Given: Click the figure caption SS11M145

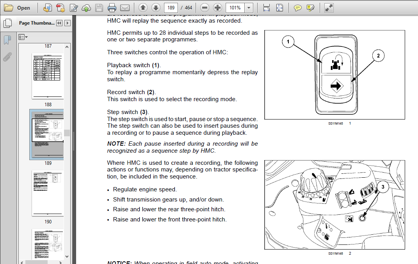Looking at the screenshot, I should [336, 123].
